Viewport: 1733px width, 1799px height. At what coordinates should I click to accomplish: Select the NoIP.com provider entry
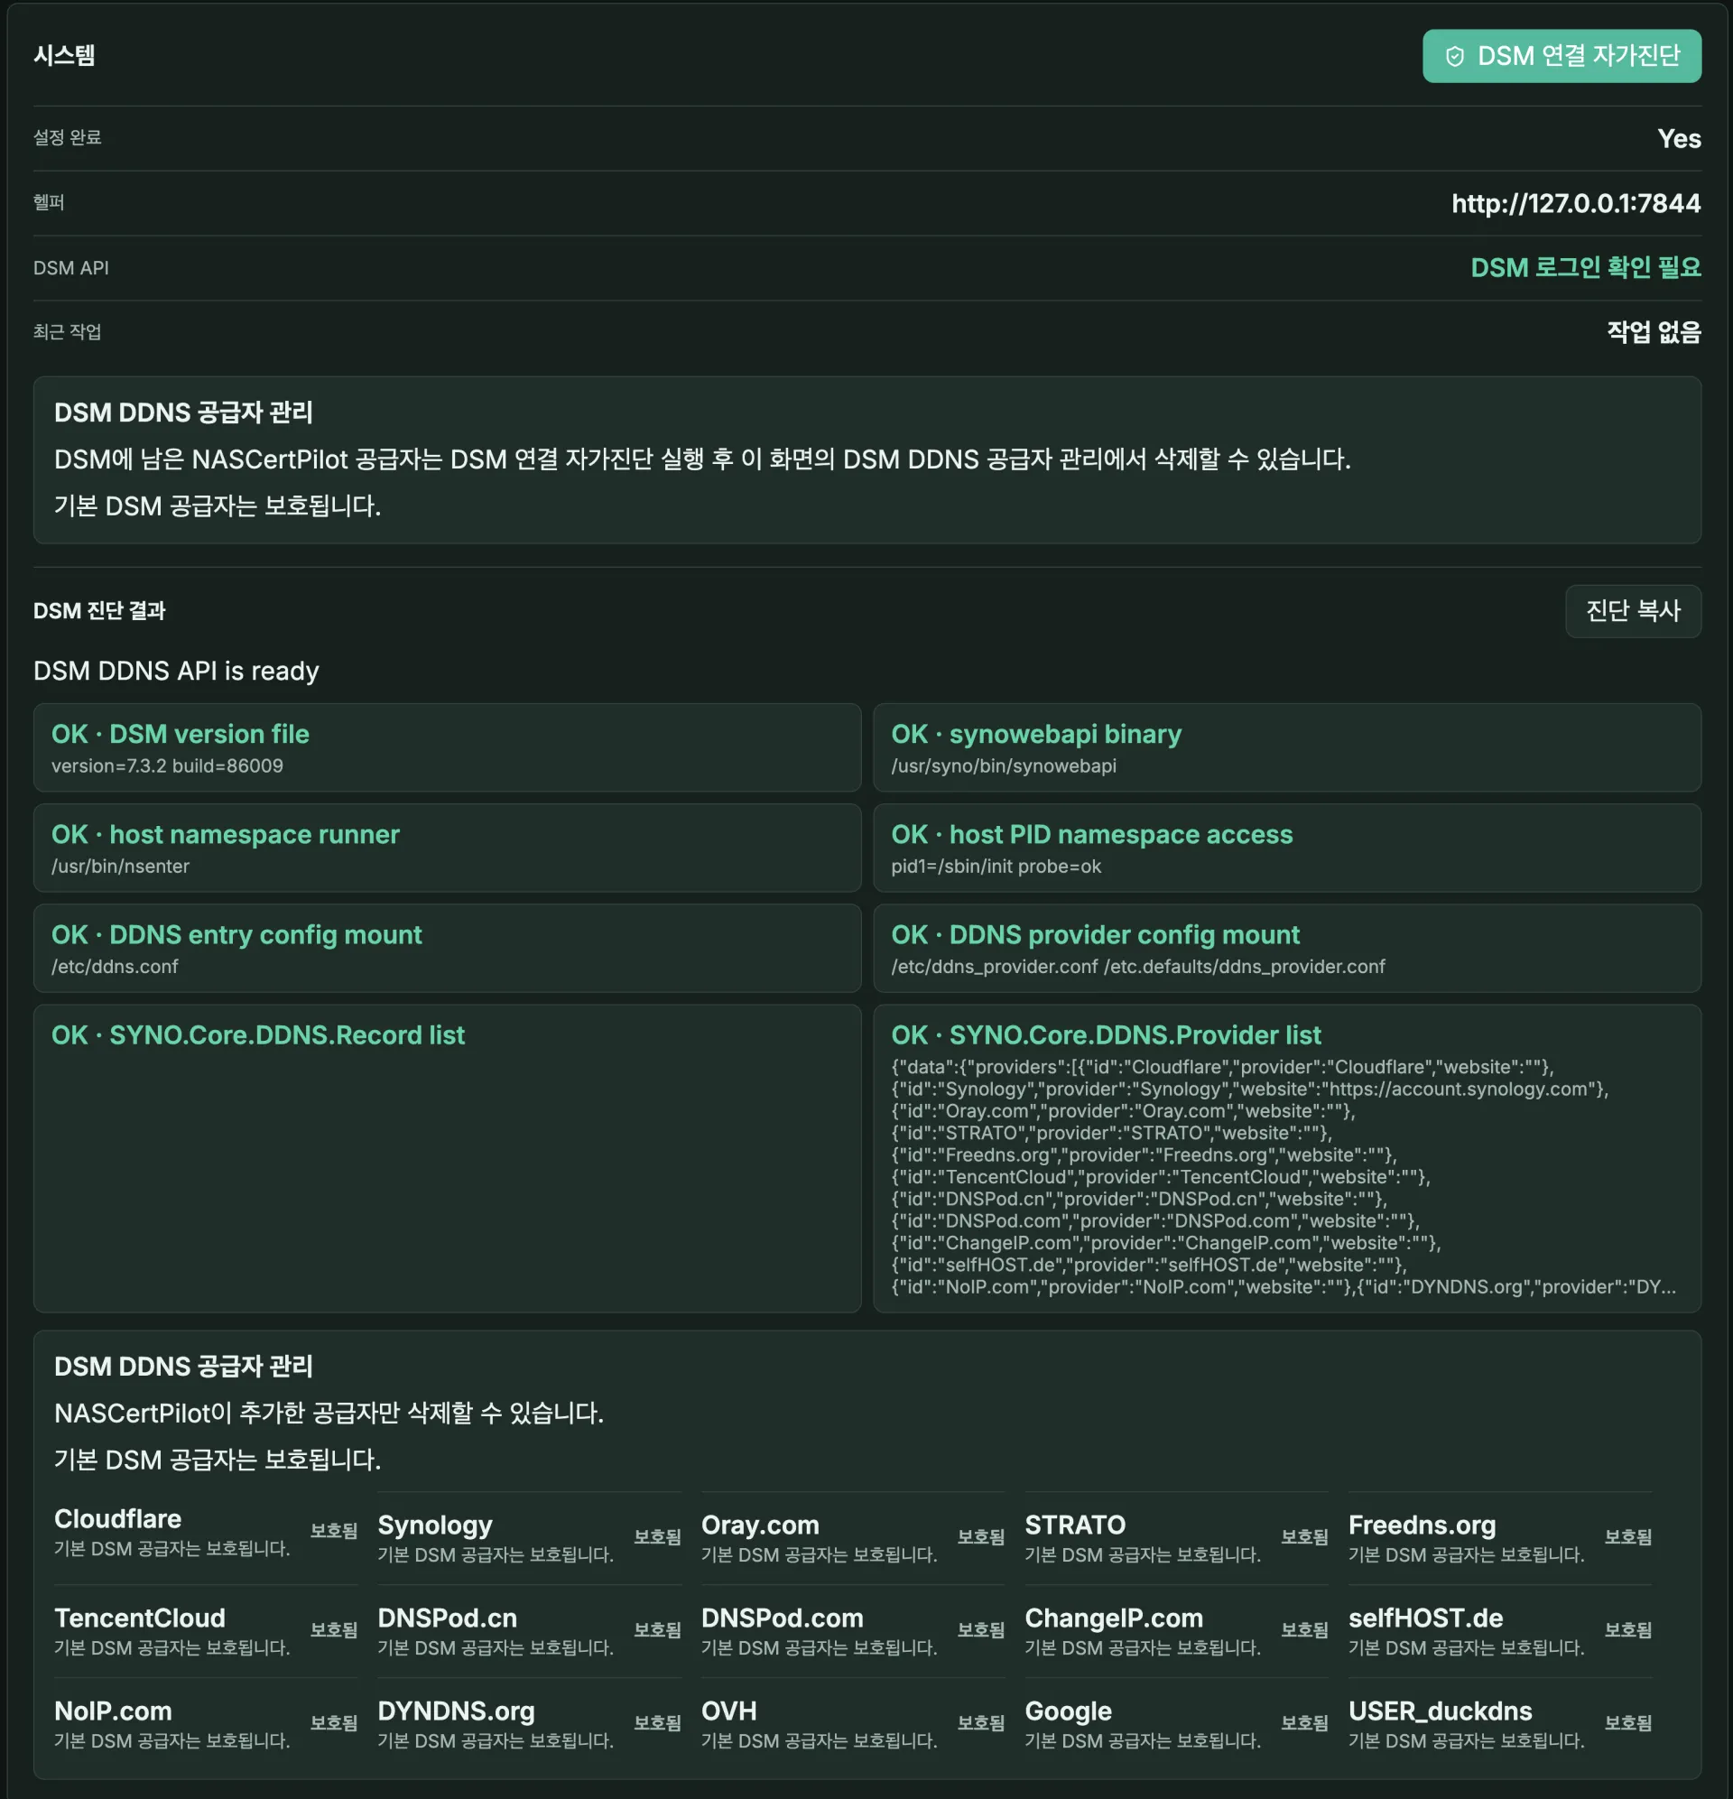coord(206,1725)
